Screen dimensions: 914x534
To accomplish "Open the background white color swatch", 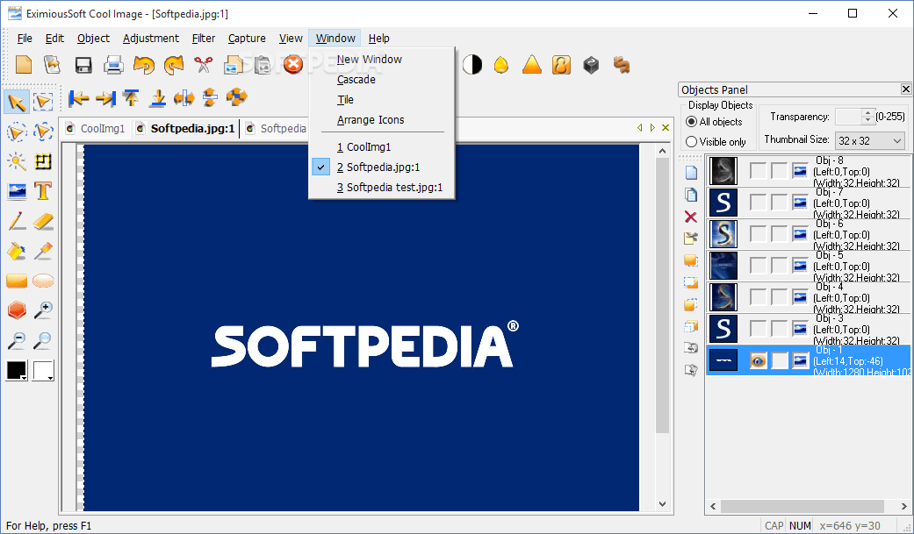I will pos(43,370).
